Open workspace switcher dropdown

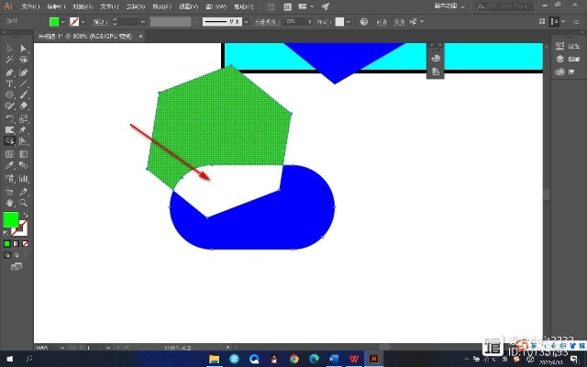pyautogui.click(x=449, y=6)
